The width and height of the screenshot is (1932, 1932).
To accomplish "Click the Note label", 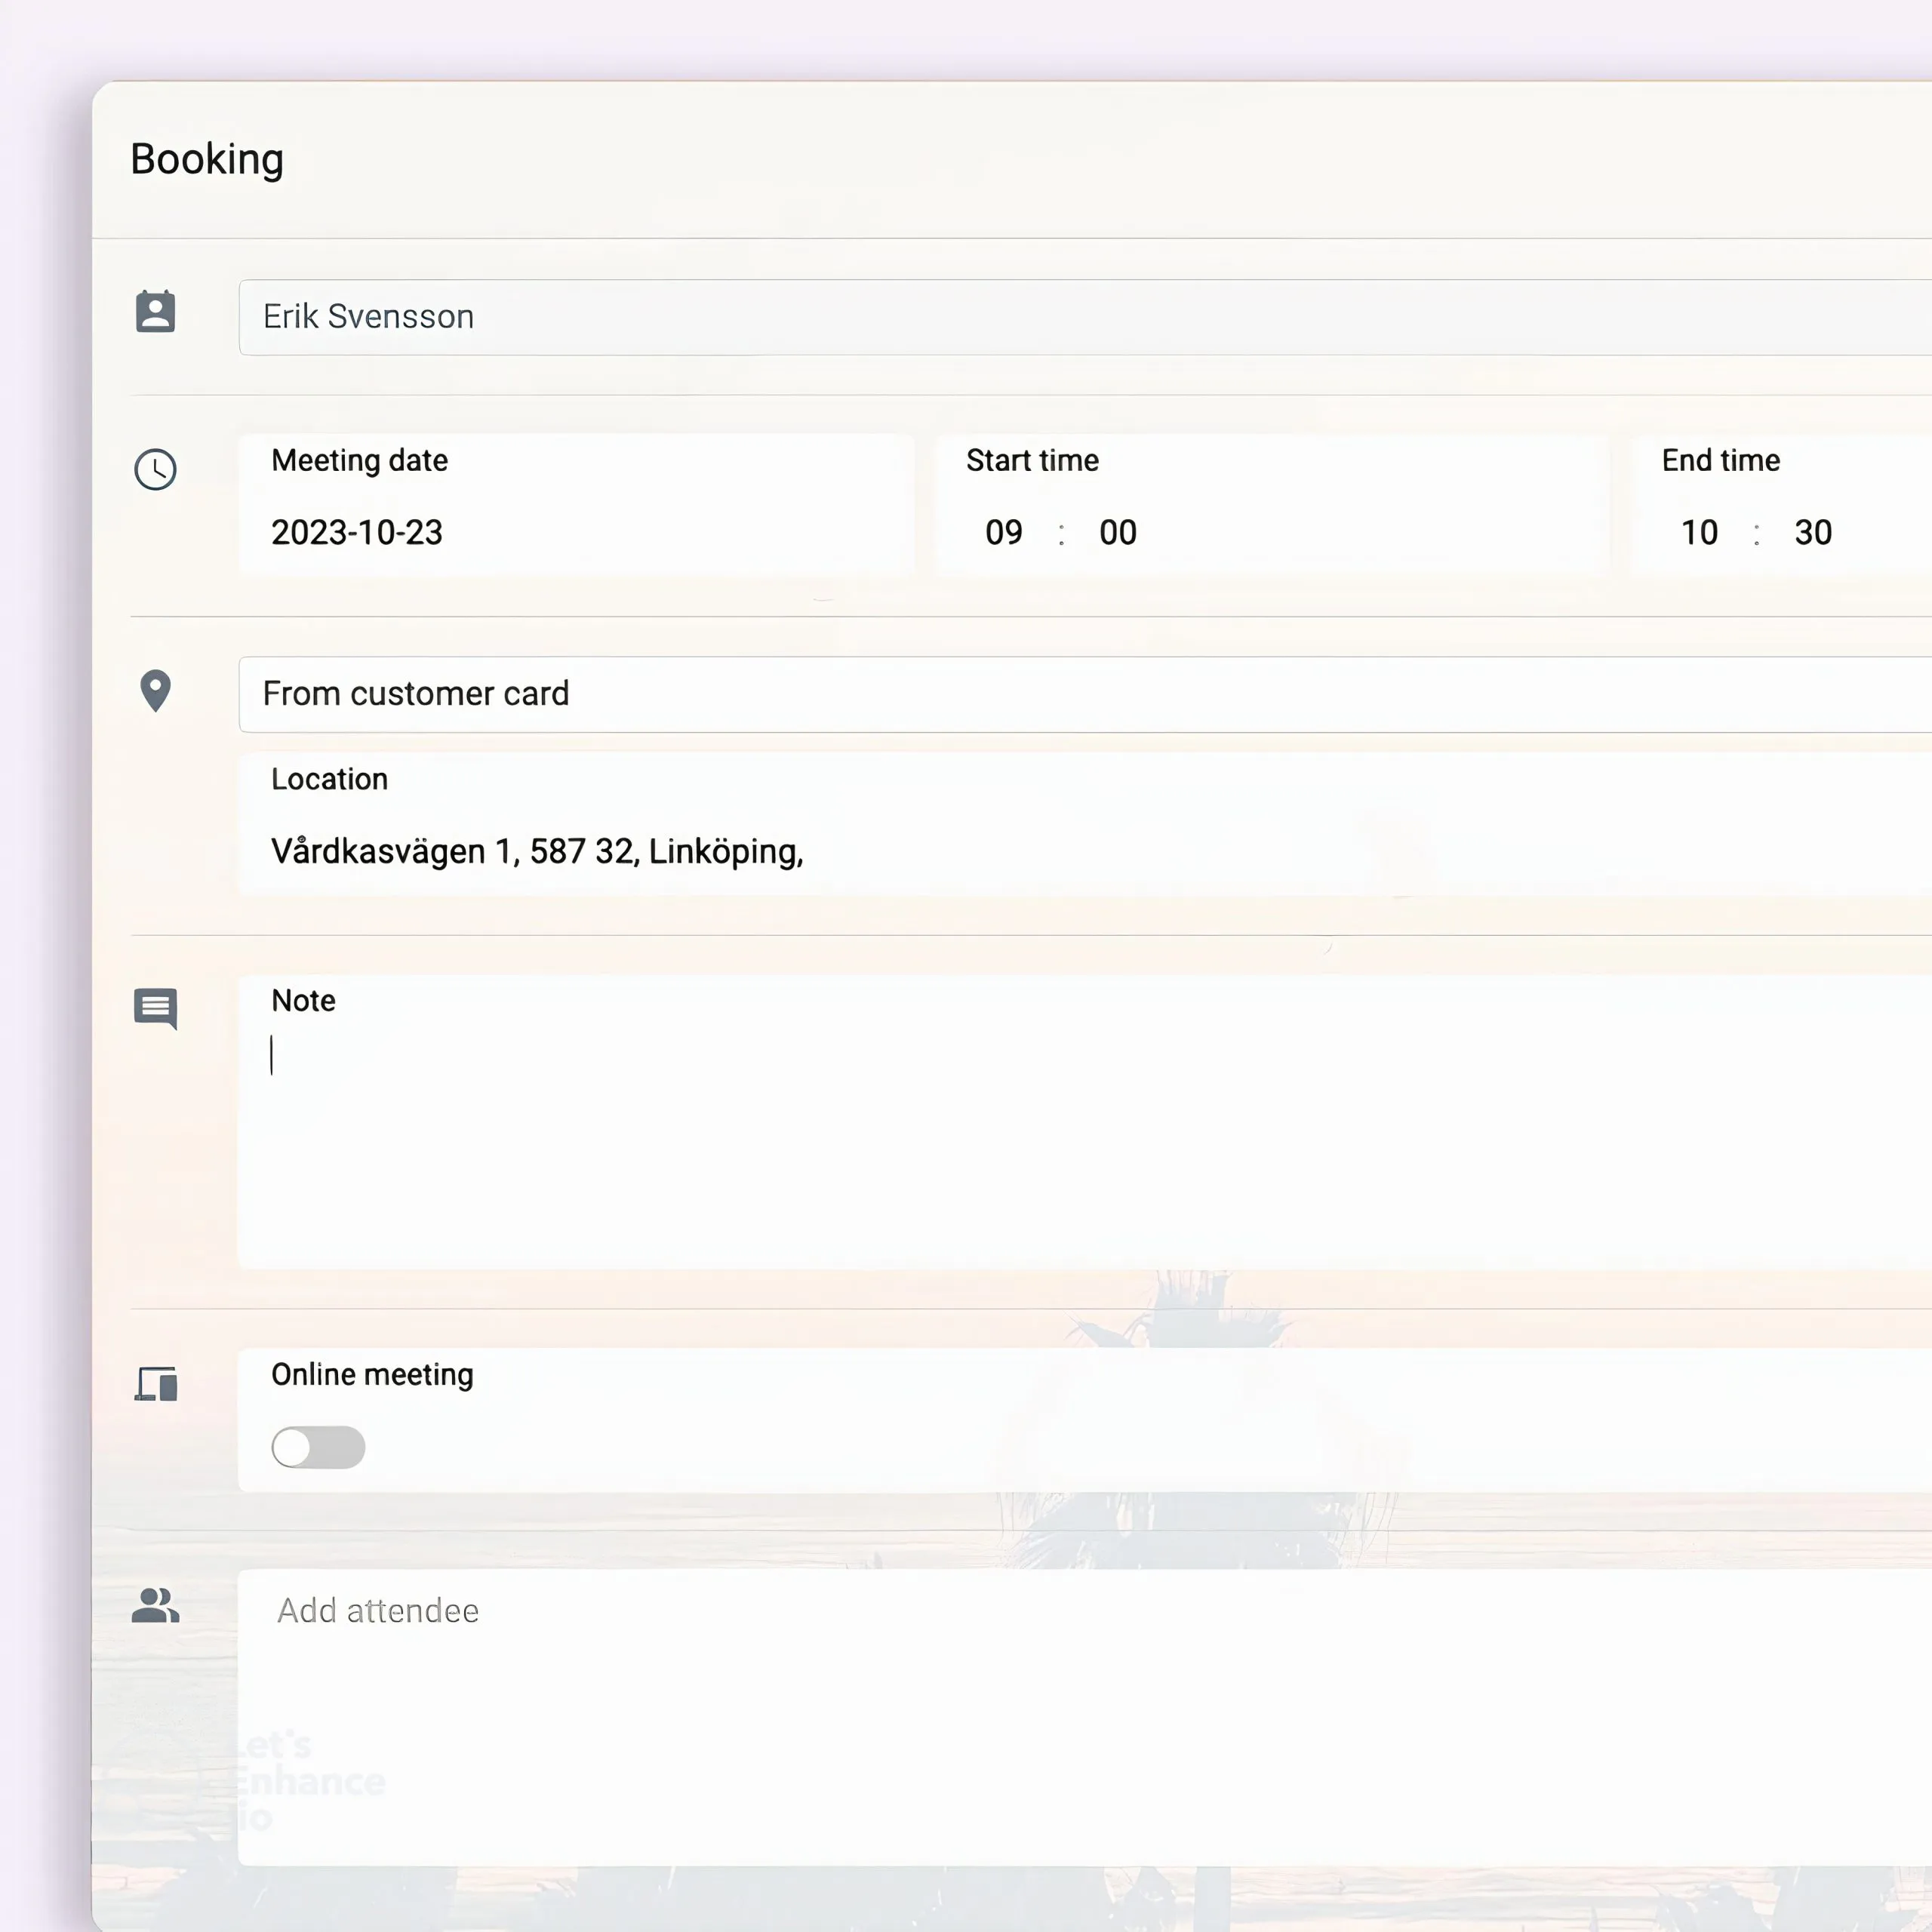I will 303,1000.
